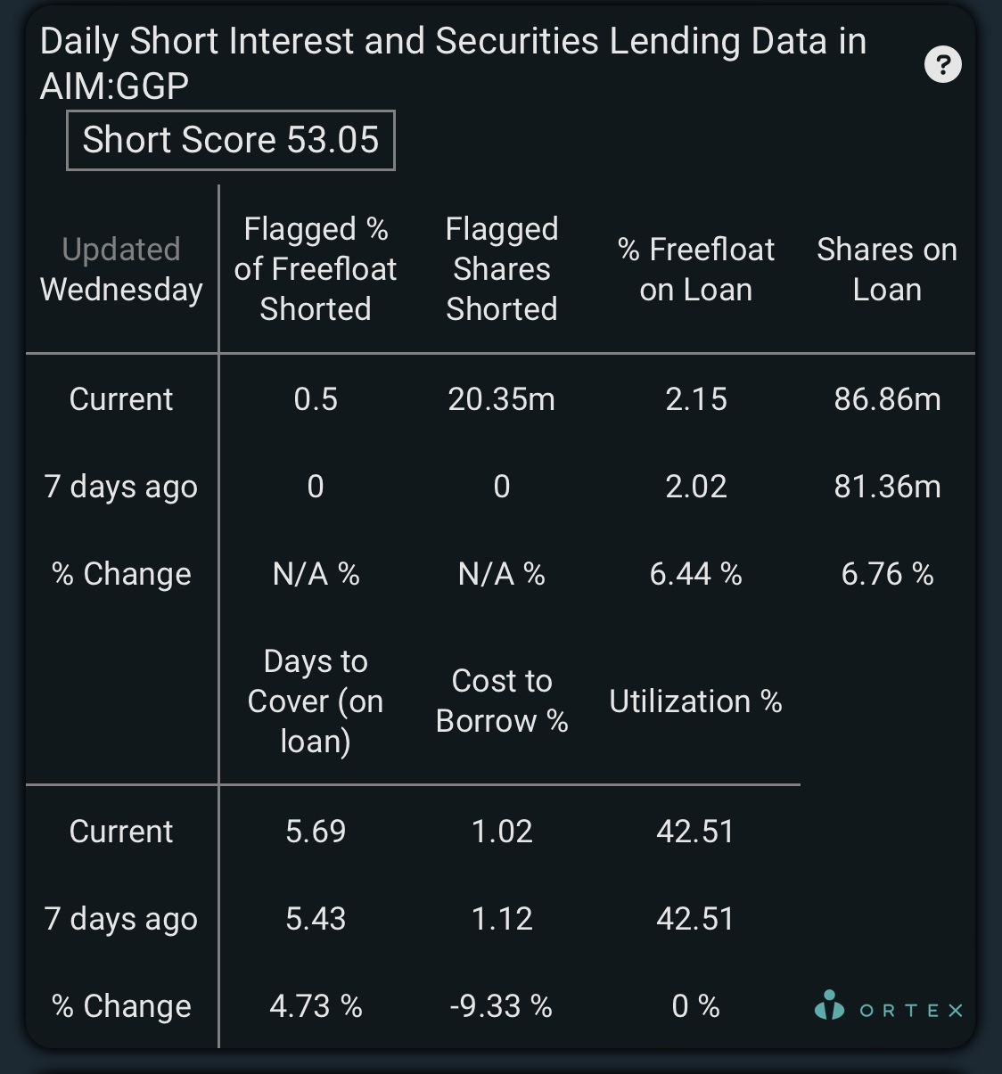Image resolution: width=1002 pixels, height=1074 pixels.
Task: Click the % Freefloat on Loan header
Action: pos(696,269)
